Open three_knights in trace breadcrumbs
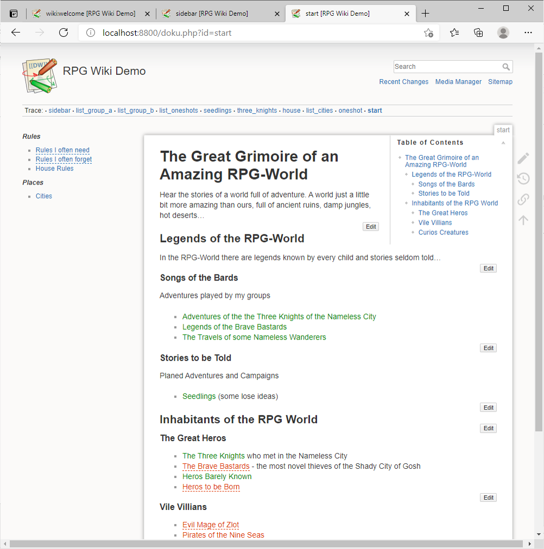The image size is (544, 549). 257,111
